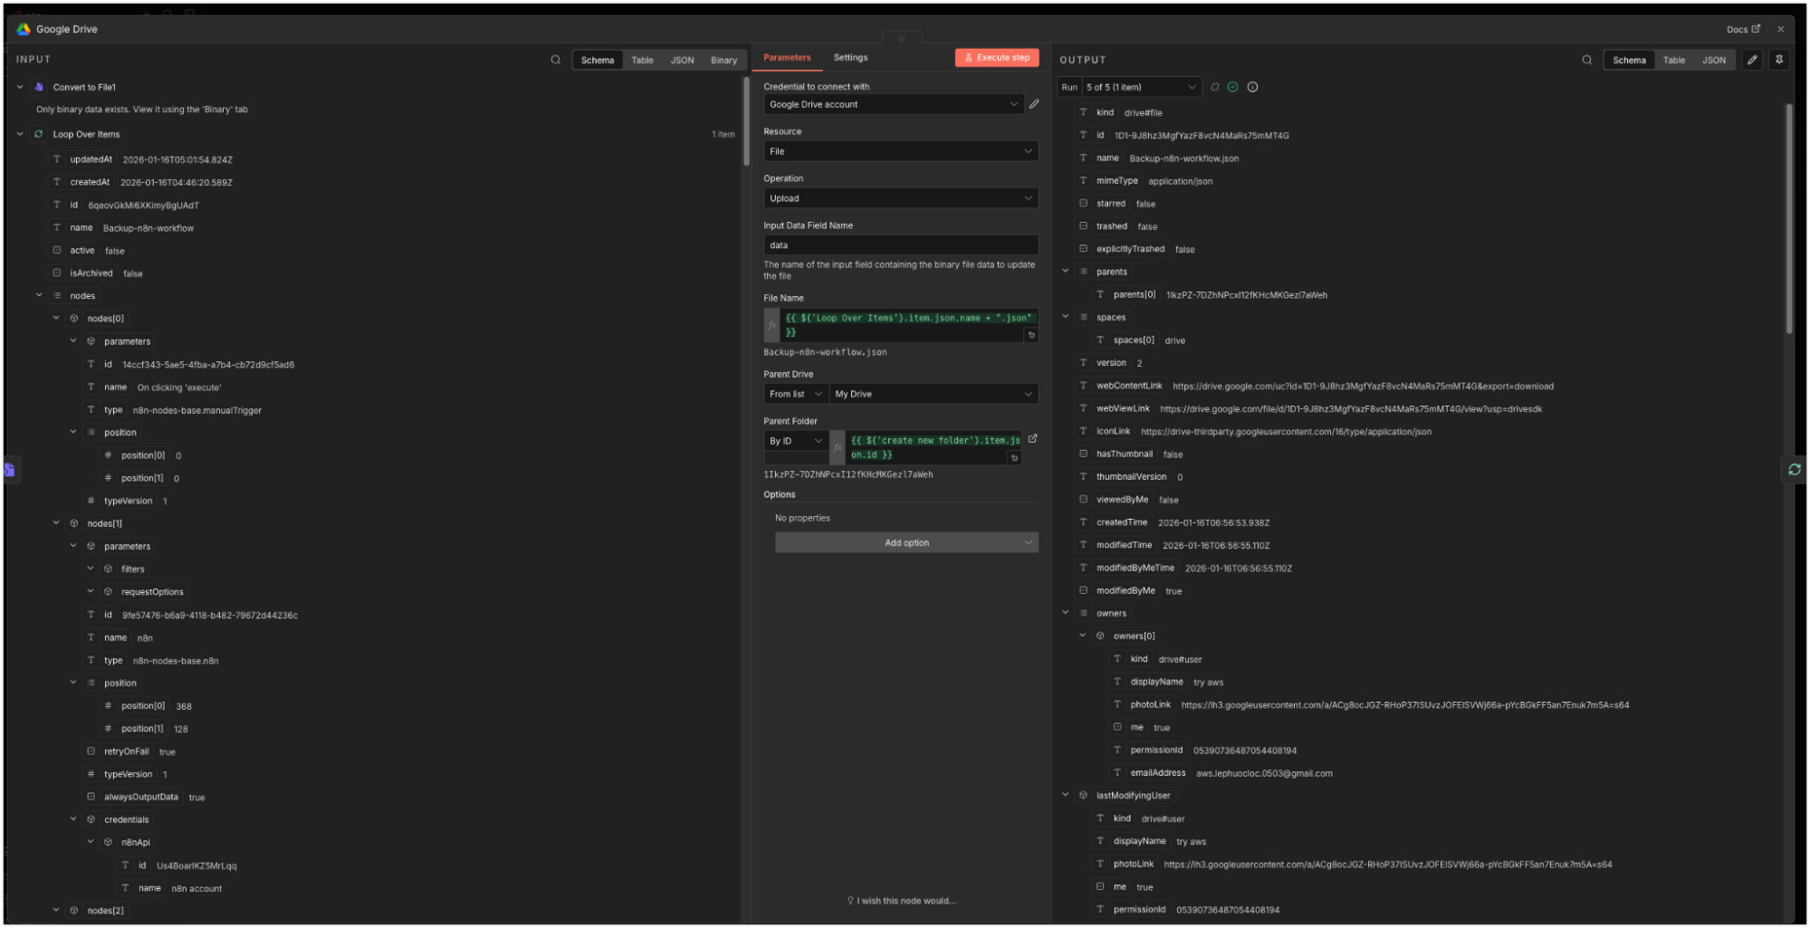Open the output info icon next to Run

1252,87
